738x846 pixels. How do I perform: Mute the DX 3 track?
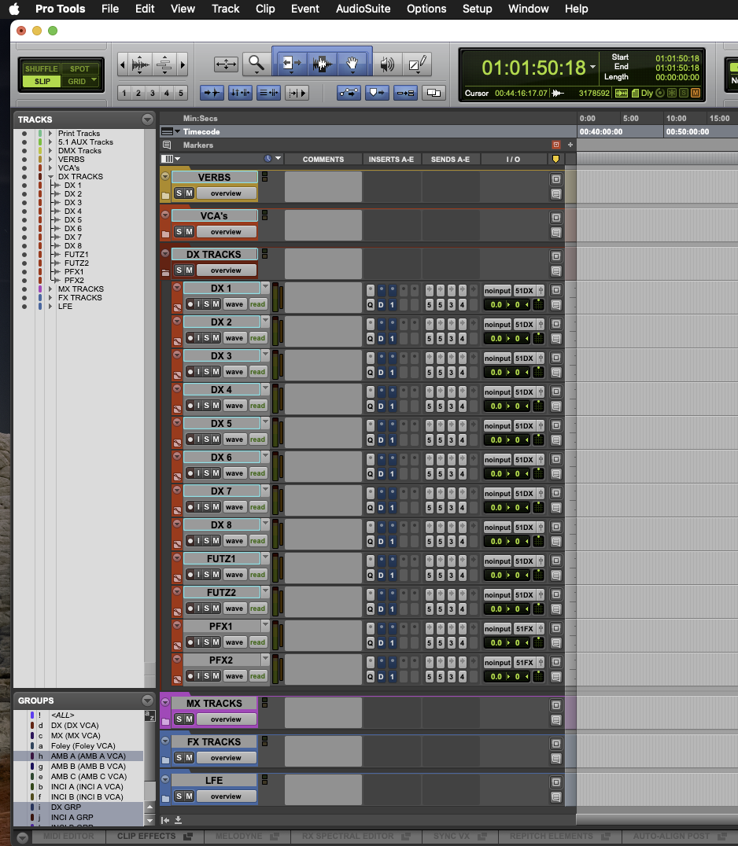[216, 372]
